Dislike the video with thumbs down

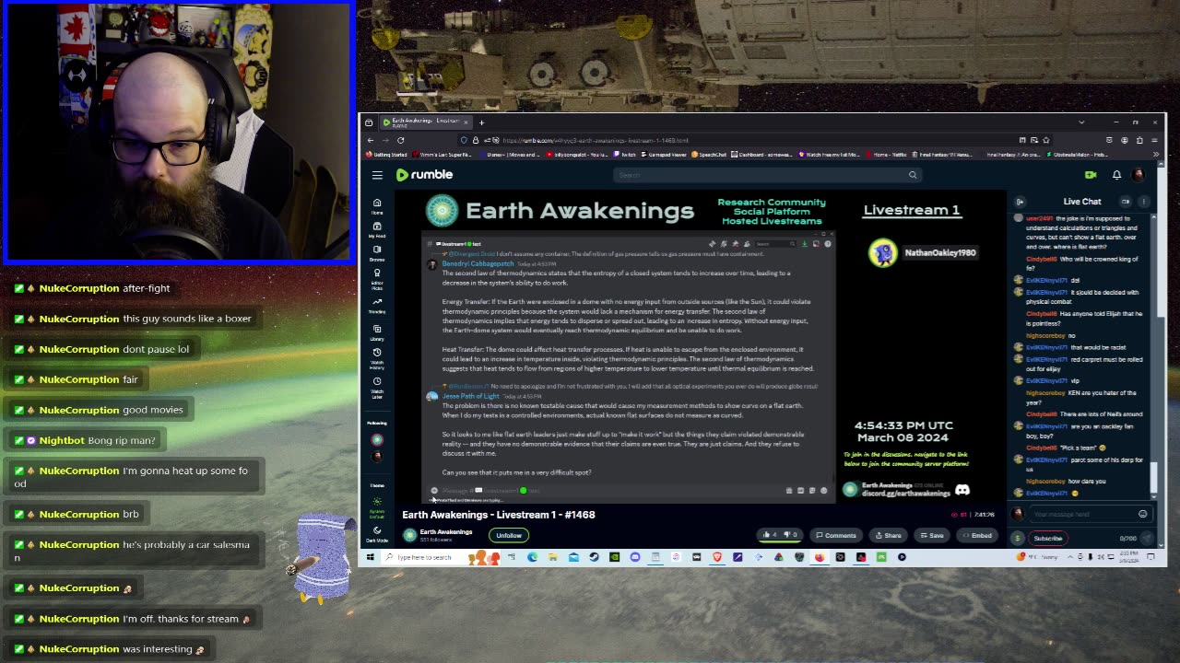tap(790, 535)
